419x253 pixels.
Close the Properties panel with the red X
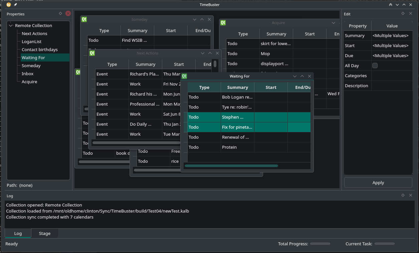click(x=68, y=14)
